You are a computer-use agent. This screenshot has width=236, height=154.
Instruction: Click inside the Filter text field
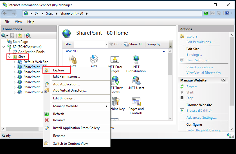coord(89,44)
